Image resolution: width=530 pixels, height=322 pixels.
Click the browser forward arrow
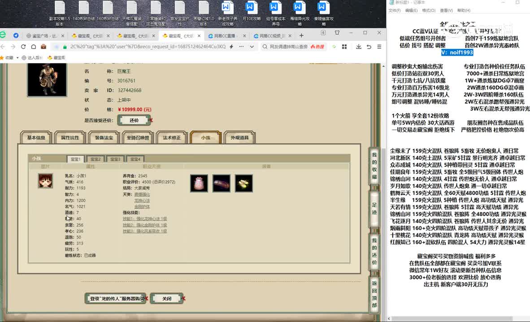coord(13,47)
